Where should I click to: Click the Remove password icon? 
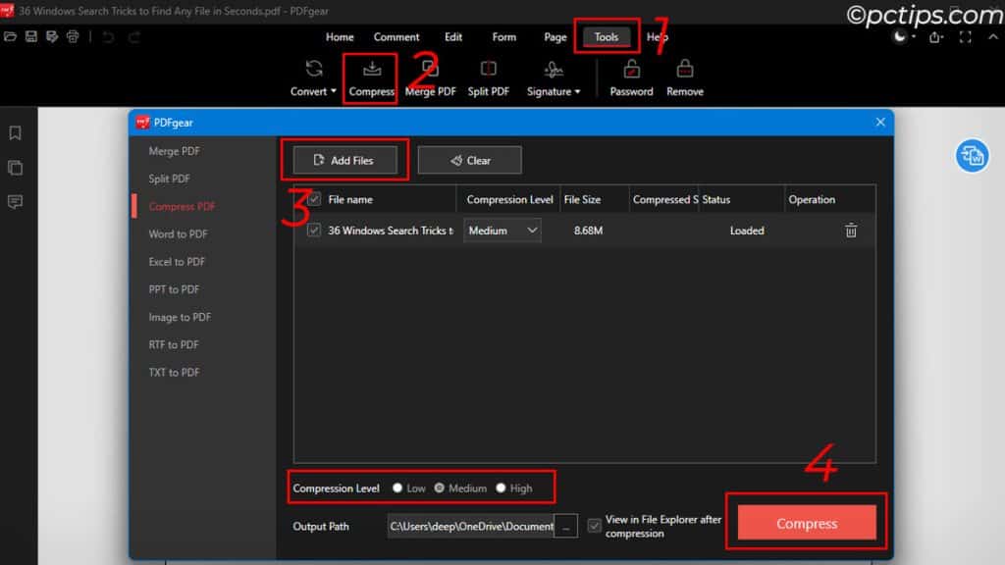tap(684, 71)
